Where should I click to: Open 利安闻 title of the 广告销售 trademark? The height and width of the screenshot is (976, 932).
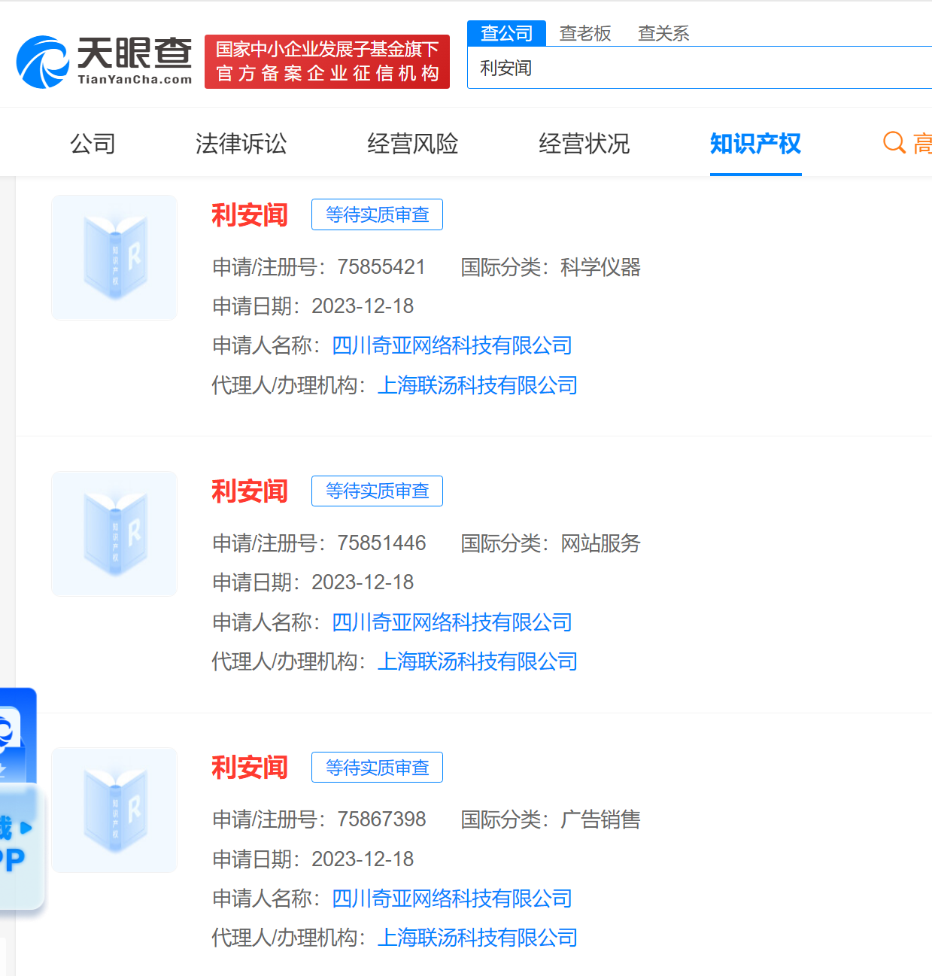(250, 768)
